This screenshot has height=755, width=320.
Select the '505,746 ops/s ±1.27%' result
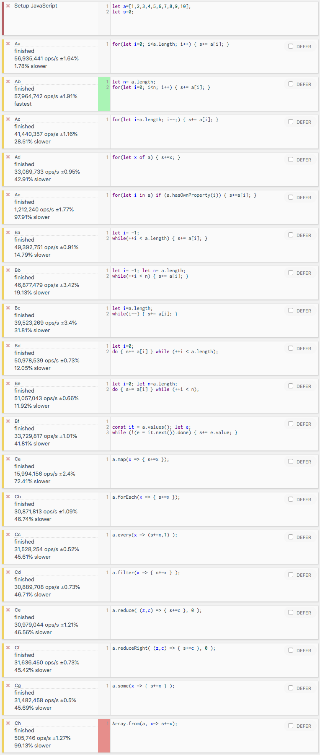(x=42, y=738)
